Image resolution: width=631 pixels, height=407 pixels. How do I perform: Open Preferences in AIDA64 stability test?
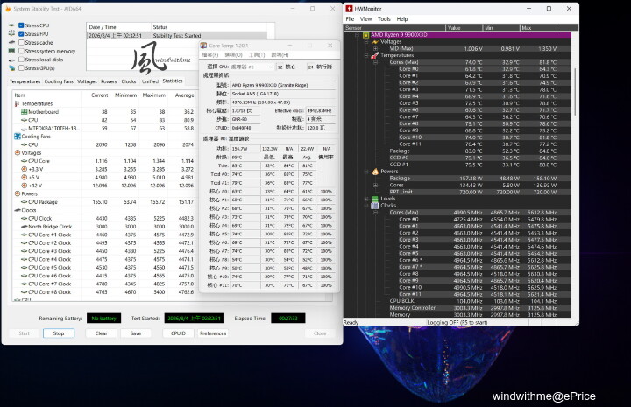pyautogui.click(x=213, y=333)
